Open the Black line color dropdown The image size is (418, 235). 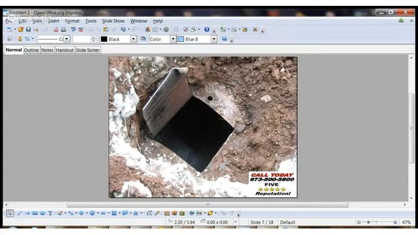[133, 39]
